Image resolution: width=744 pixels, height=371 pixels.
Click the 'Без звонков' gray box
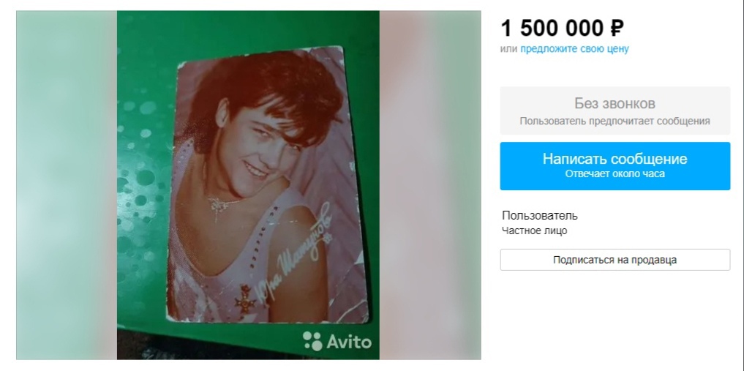pyautogui.click(x=615, y=110)
